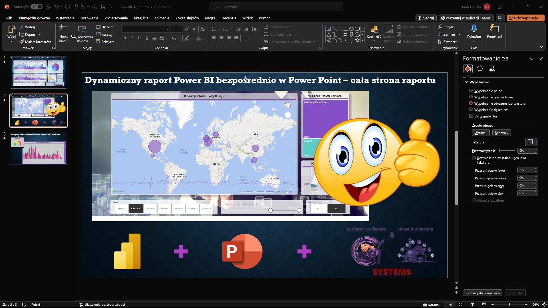Switch to slide sorter view in status bar
This screenshot has width=548, height=308.
(x=461, y=305)
